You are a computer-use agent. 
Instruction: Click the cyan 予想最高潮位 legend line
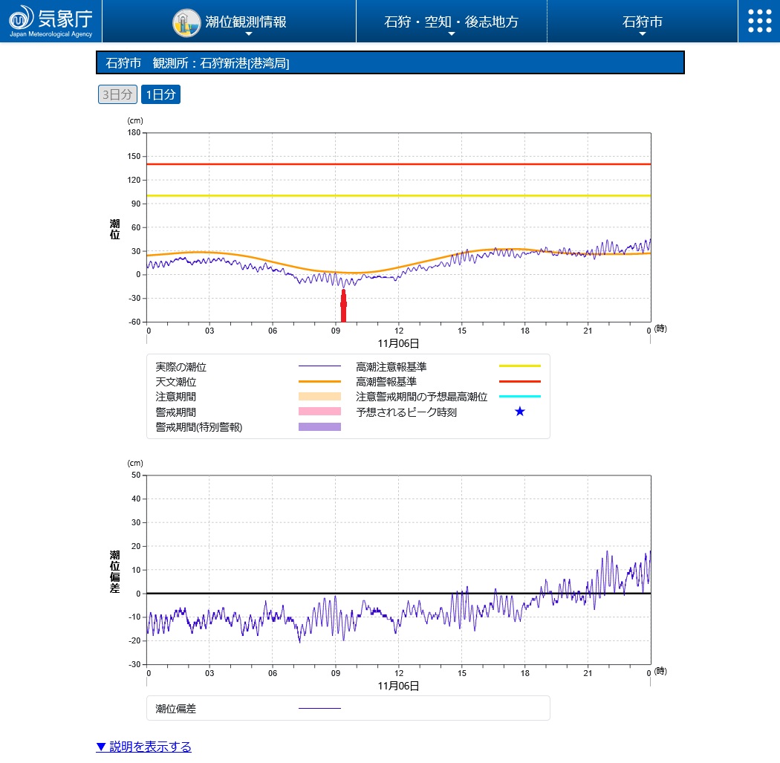pos(519,397)
